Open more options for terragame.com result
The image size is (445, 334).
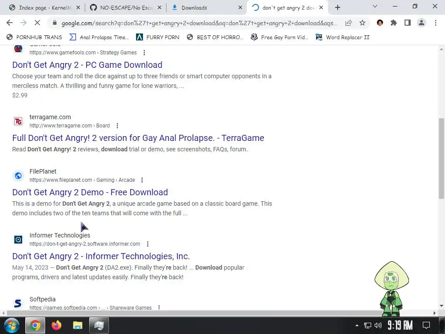(x=117, y=126)
